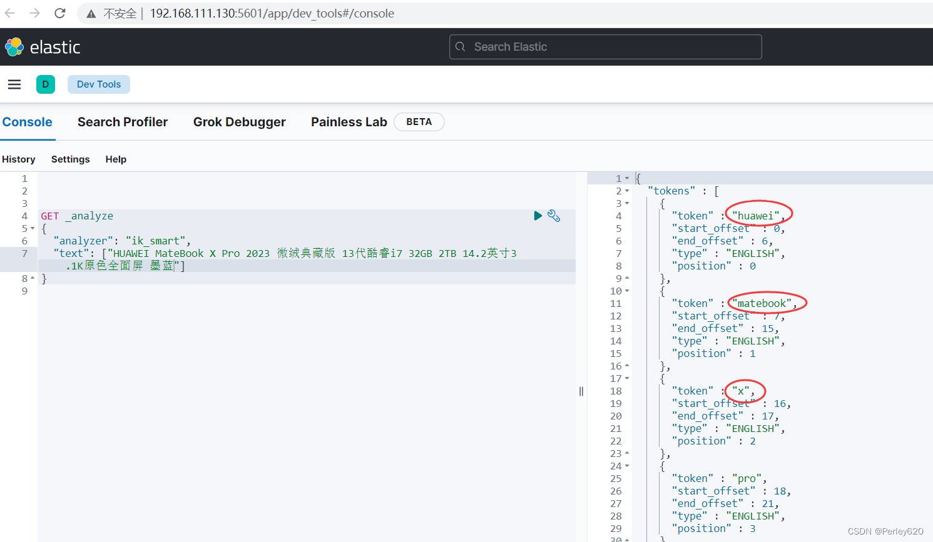Click the Elastic logo
This screenshot has width=933, height=542.
(x=43, y=47)
